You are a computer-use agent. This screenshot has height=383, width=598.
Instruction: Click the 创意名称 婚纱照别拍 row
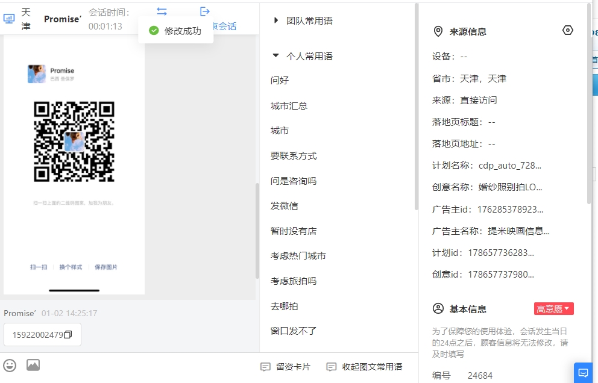click(x=487, y=187)
